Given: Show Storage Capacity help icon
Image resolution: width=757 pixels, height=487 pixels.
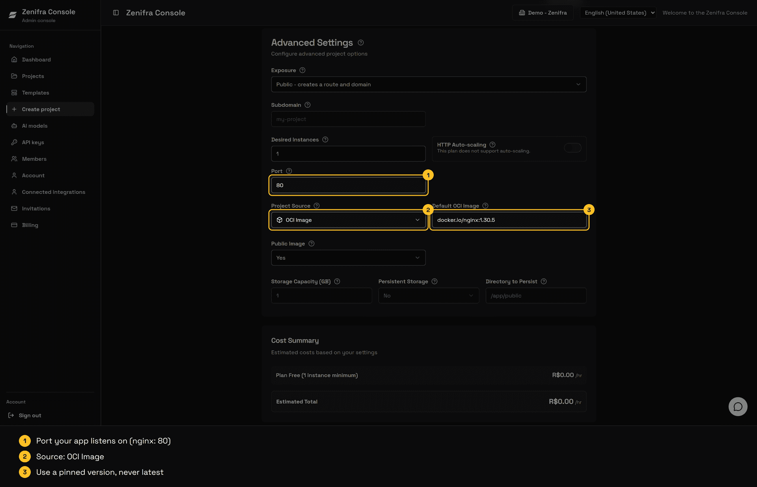Looking at the screenshot, I should click(x=337, y=281).
